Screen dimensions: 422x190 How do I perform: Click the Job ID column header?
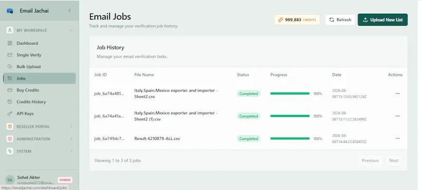pyautogui.click(x=100, y=75)
